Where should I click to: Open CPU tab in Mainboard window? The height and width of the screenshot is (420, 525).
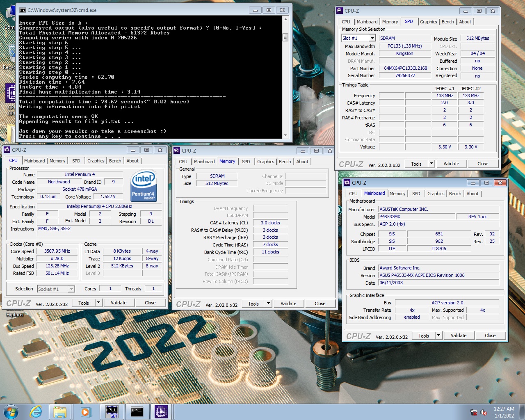coord(353,194)
